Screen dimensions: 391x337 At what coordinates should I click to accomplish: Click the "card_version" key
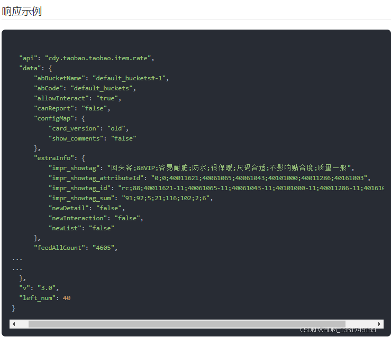pos(74,128)
